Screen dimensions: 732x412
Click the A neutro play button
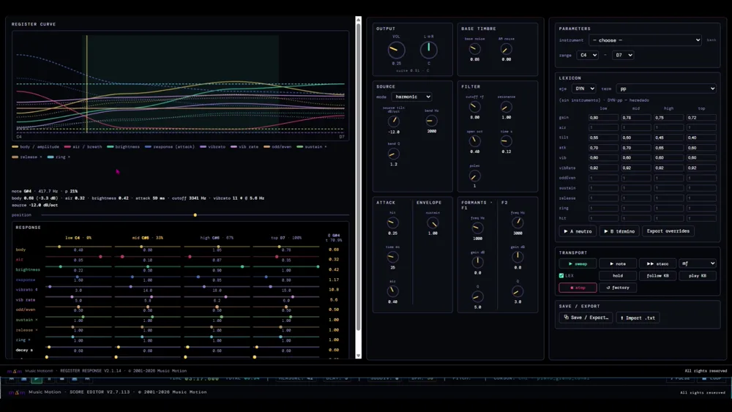click(578, 231)
